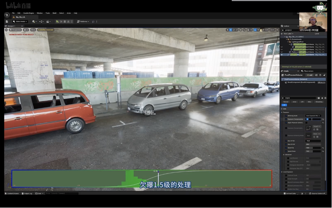332x208 pixels.
Task: Click the Unreal Engine logo icon
Action: 7,15
